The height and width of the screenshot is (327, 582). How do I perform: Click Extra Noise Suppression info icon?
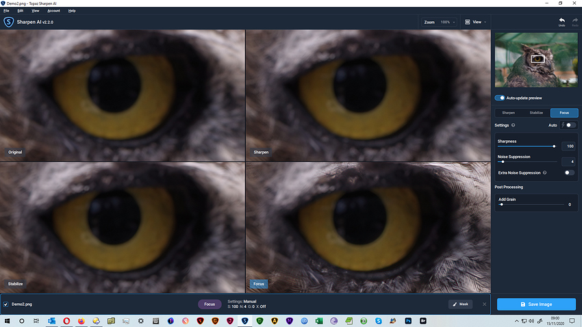click(544, 172)
